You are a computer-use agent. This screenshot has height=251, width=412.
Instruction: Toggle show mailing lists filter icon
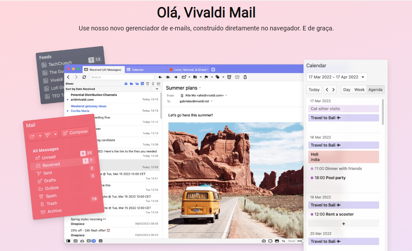coord(137,84)
